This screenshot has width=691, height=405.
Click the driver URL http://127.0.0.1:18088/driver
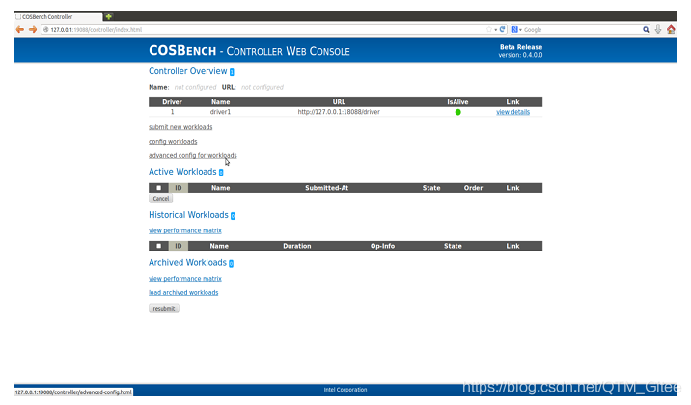pyautogui.click(x=339, y=112)
